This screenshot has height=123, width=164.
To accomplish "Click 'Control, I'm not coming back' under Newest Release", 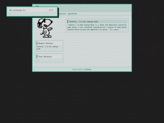I will 47,48.
